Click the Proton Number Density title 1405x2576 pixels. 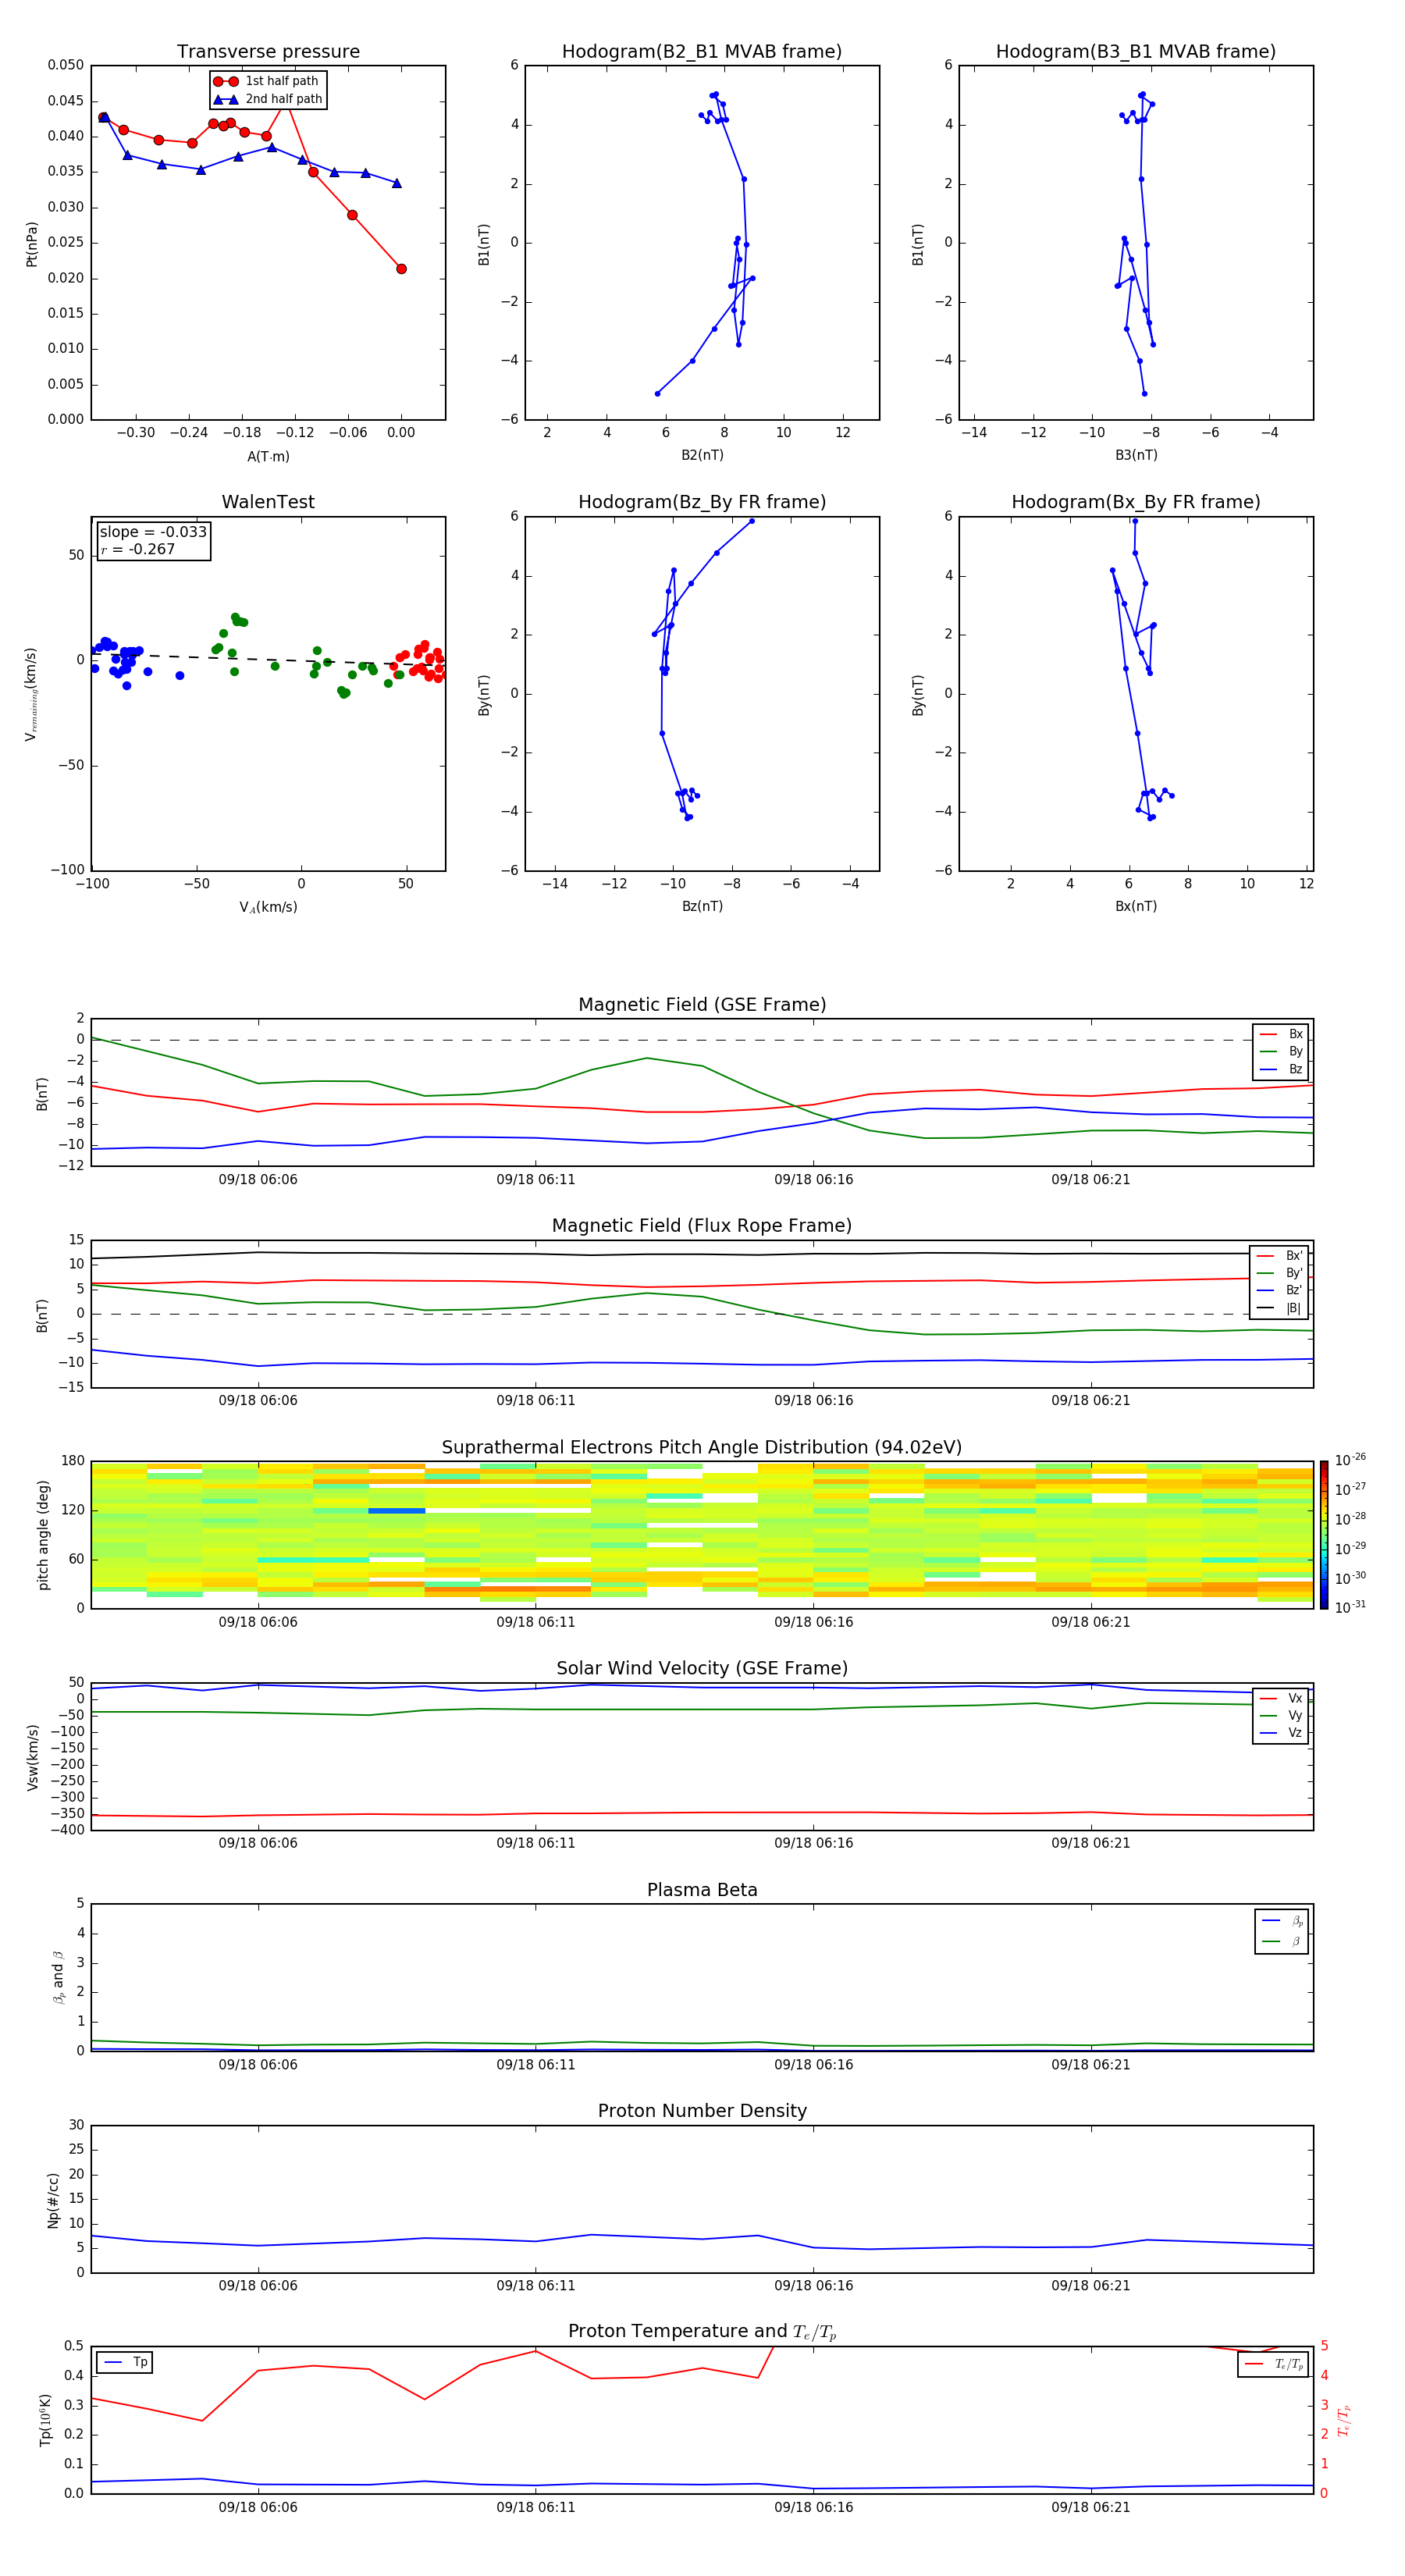[702, 2111]
